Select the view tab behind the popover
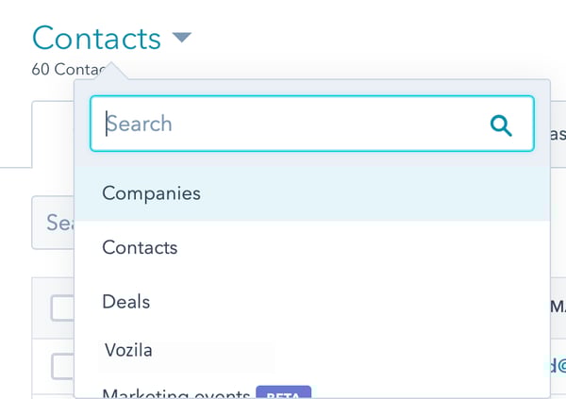This screenshot has height=399, width=566. coord(53,134)
